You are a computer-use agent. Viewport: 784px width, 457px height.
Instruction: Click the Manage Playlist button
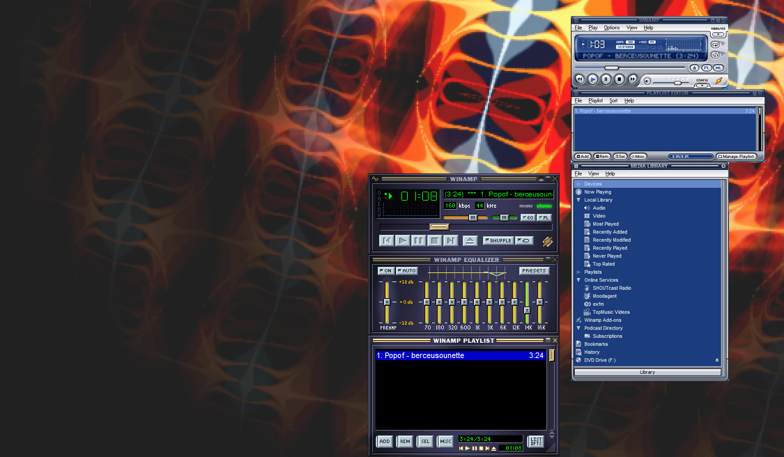click(x=736, y=156)
